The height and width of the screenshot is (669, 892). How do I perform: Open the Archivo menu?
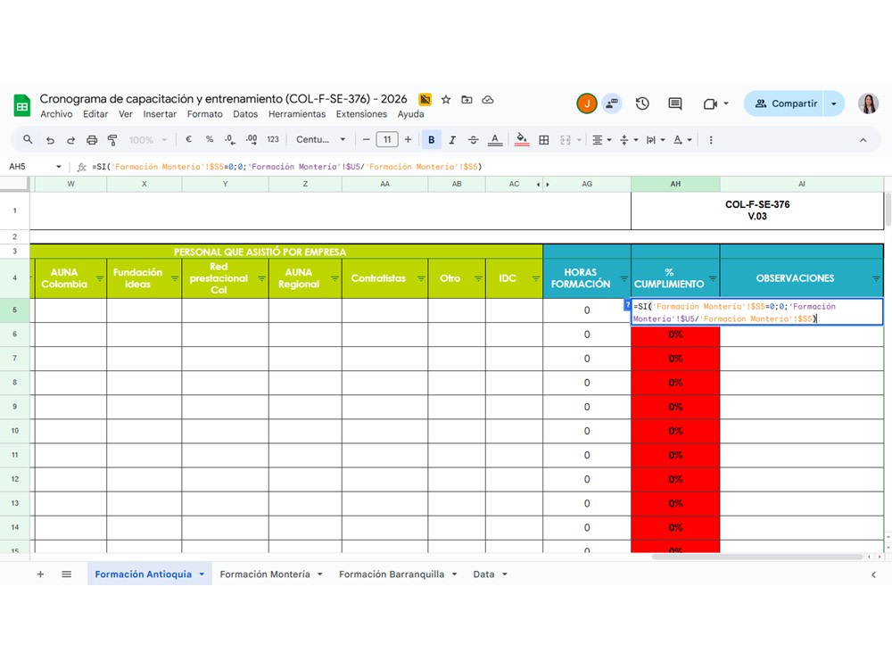tap(56, 114)
